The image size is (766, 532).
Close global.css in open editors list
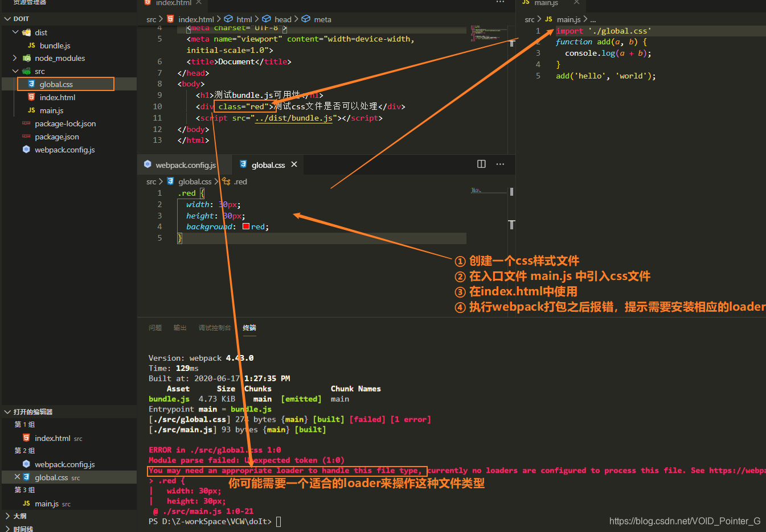[x=17, y=477]
